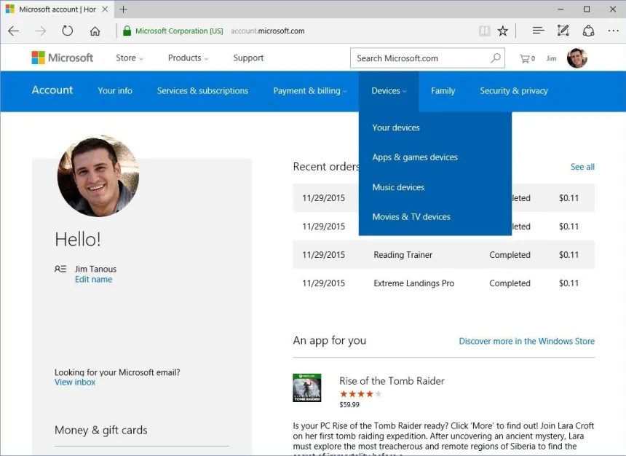The height and width of the screenshot is (456, 626).
Task: Open Security & privacy tab
Action: pos(514,91)
